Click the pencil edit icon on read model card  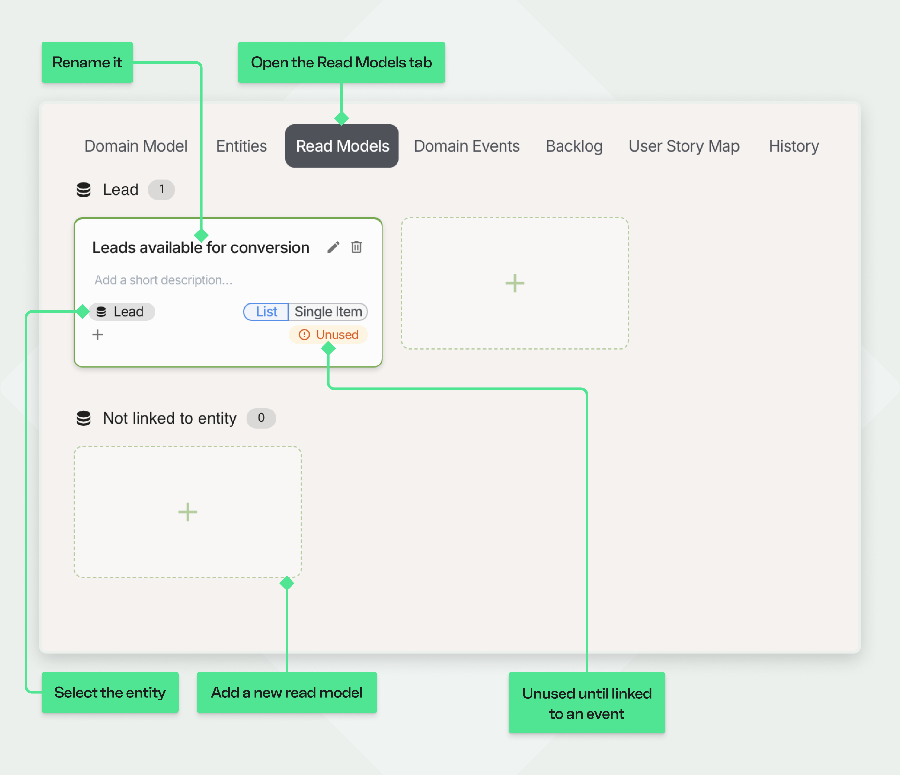point(333,247)
